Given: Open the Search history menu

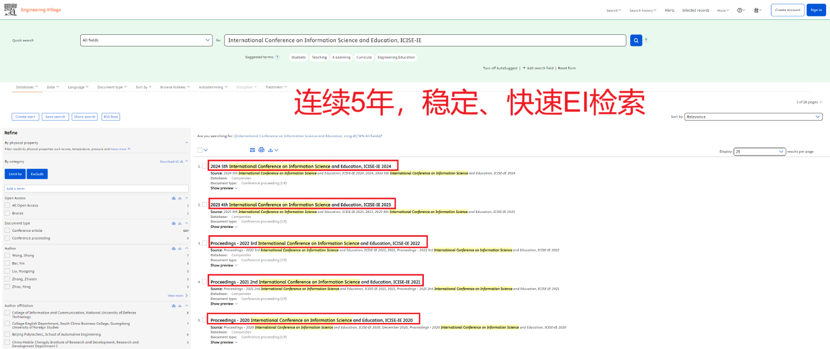Looking at the screenshot, I should click(x=643, y=10).
